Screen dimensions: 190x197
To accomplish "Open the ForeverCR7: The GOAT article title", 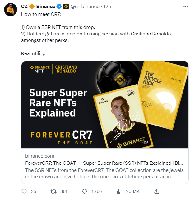I will (x=103, y=163).
